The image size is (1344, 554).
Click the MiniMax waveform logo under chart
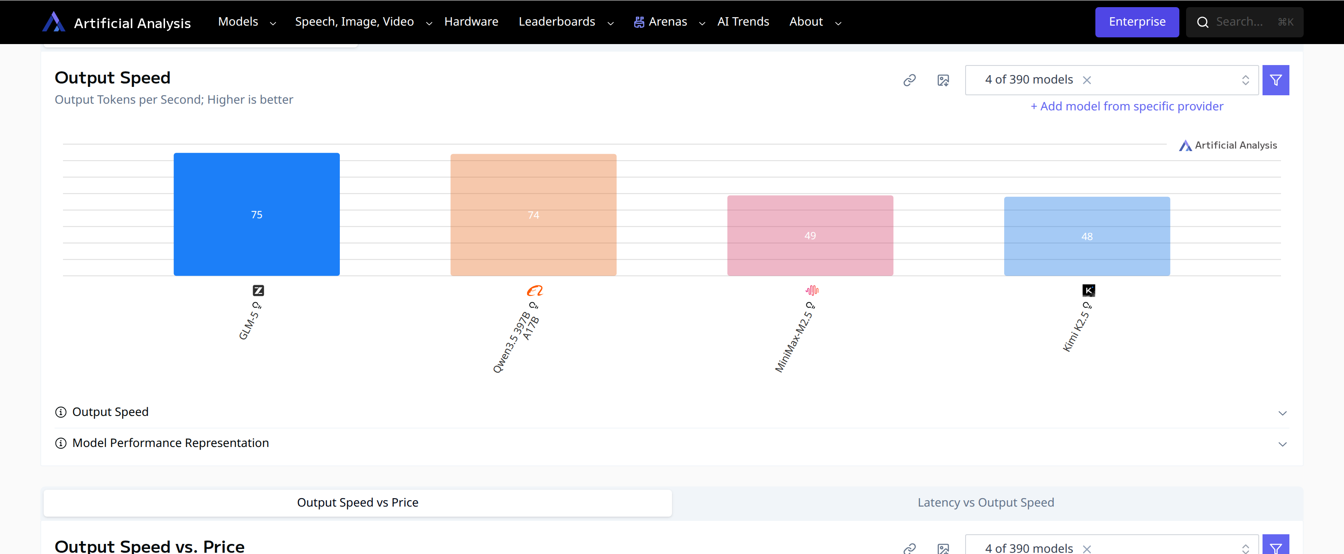tap(812, 290)
